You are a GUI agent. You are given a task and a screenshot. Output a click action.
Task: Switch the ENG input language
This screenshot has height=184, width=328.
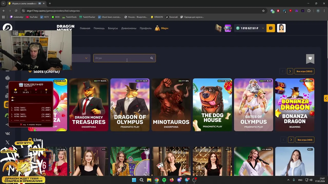[x=300, y=180]
